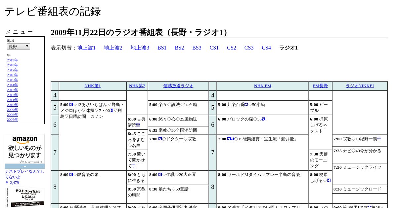Image resolution: width=397 pixels, height=208 pixels.
Task: Click the 天 weather icon in バロックの森
Action: point(263,119)
